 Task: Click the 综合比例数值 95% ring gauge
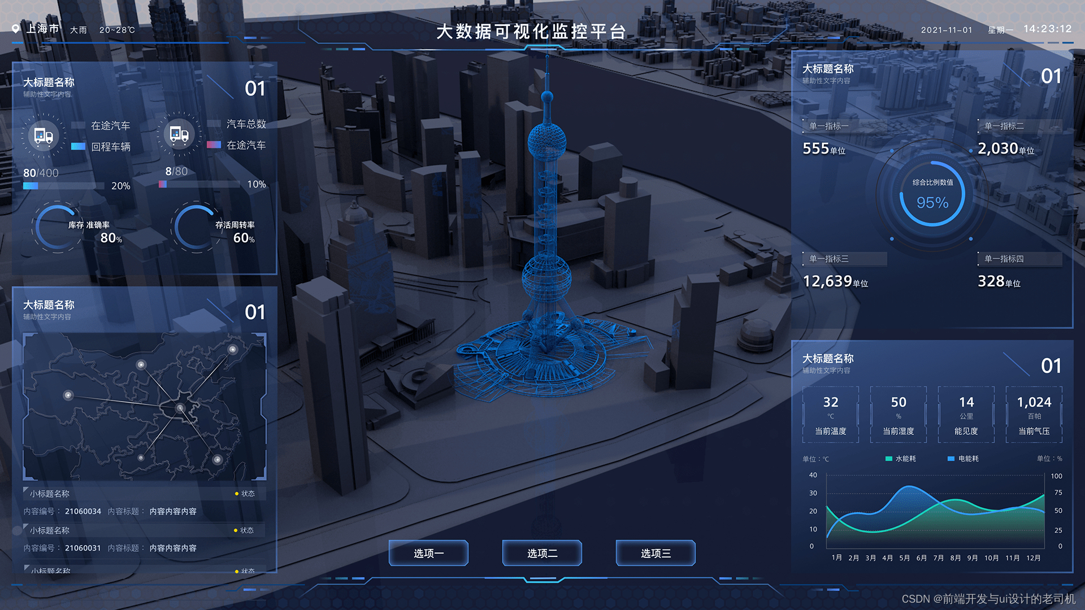pyautogui.click(x=932, y=195)
